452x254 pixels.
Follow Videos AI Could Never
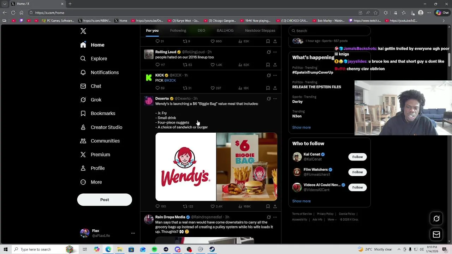pyautogui.click(x=357, y=187)
